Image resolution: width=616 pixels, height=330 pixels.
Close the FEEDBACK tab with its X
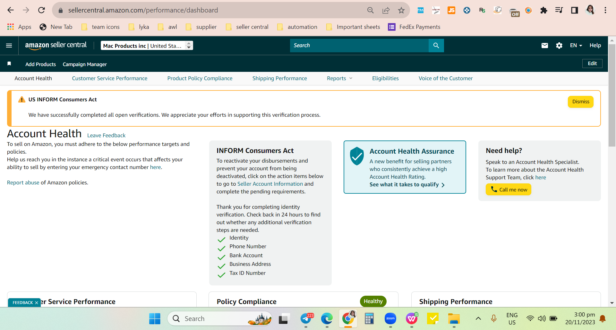coord(37,303)
